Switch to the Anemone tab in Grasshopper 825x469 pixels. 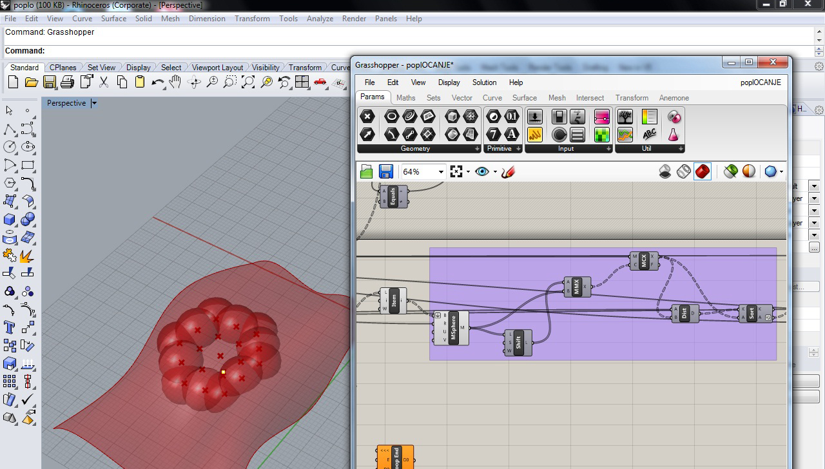tap(674, 98)
